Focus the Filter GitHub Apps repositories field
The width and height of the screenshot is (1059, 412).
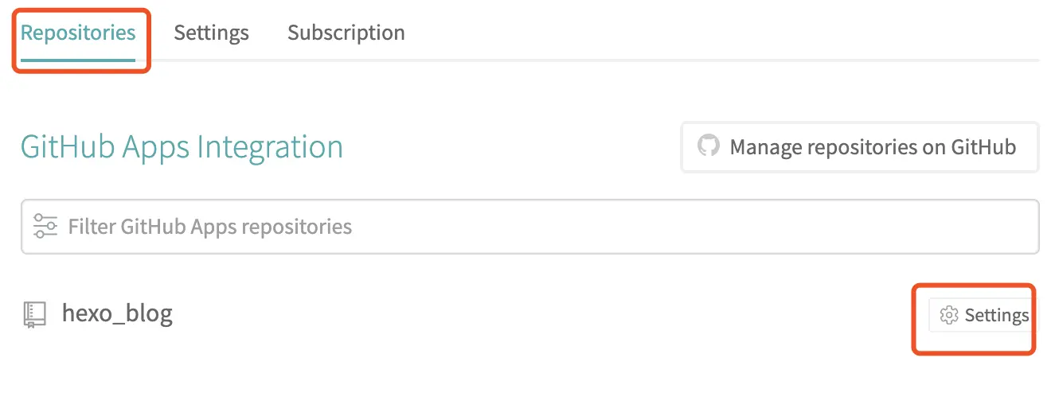[529, 227]
